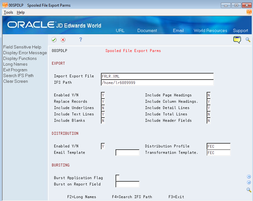Click the EXPORT section heading

coord(58,63)
